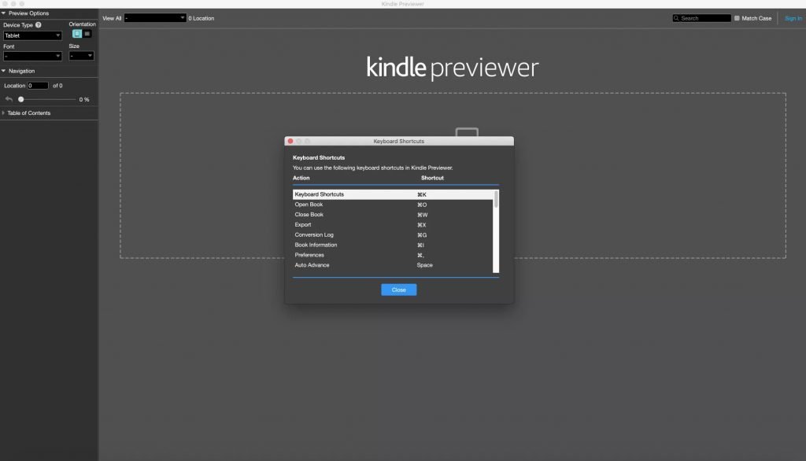Expand the Table of Contents section
The height and width of the screenshot is (461, 806).
coord(3,113)
